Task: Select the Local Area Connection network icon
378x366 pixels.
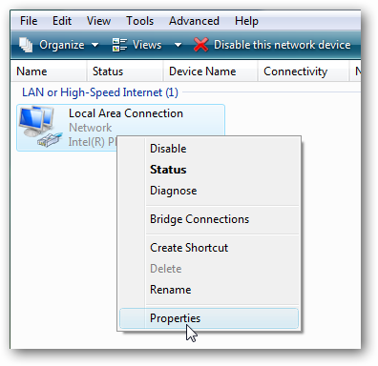Action: pyautogui.click(x=39, y=127)
